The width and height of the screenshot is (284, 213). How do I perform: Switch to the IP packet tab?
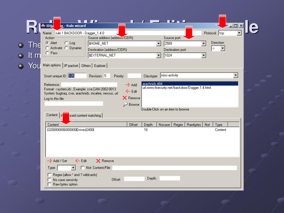[x=71, y=66]
